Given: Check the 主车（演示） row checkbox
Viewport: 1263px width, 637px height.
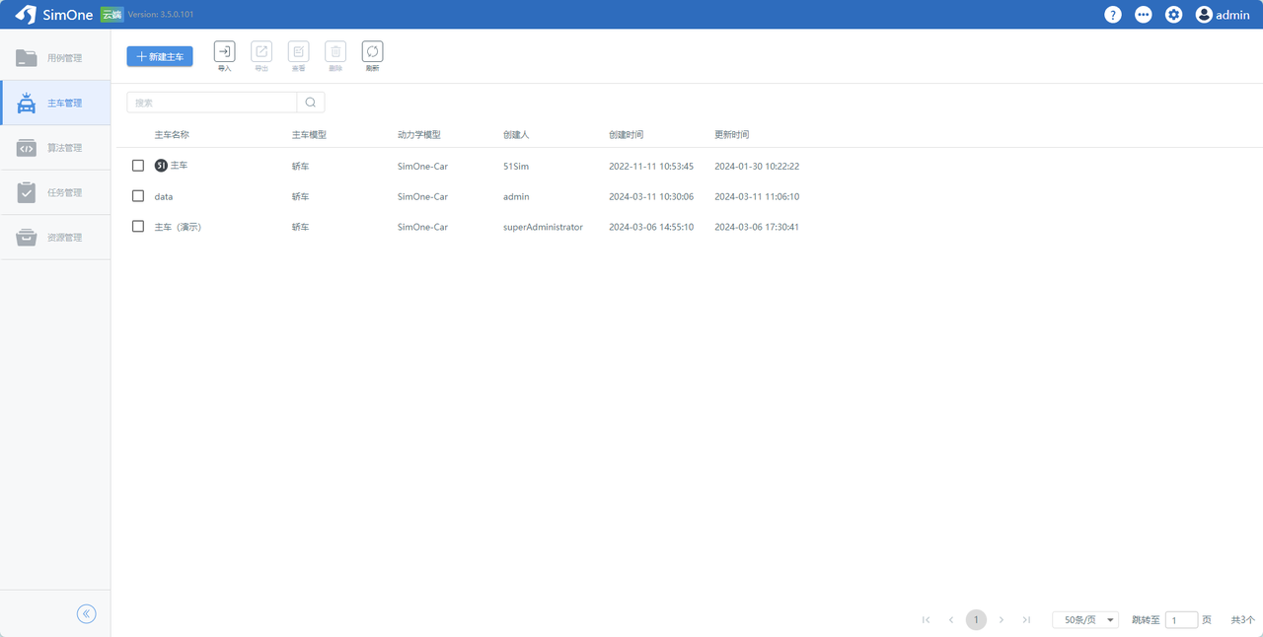Looking at the screenshot, I should coord(138,227).
